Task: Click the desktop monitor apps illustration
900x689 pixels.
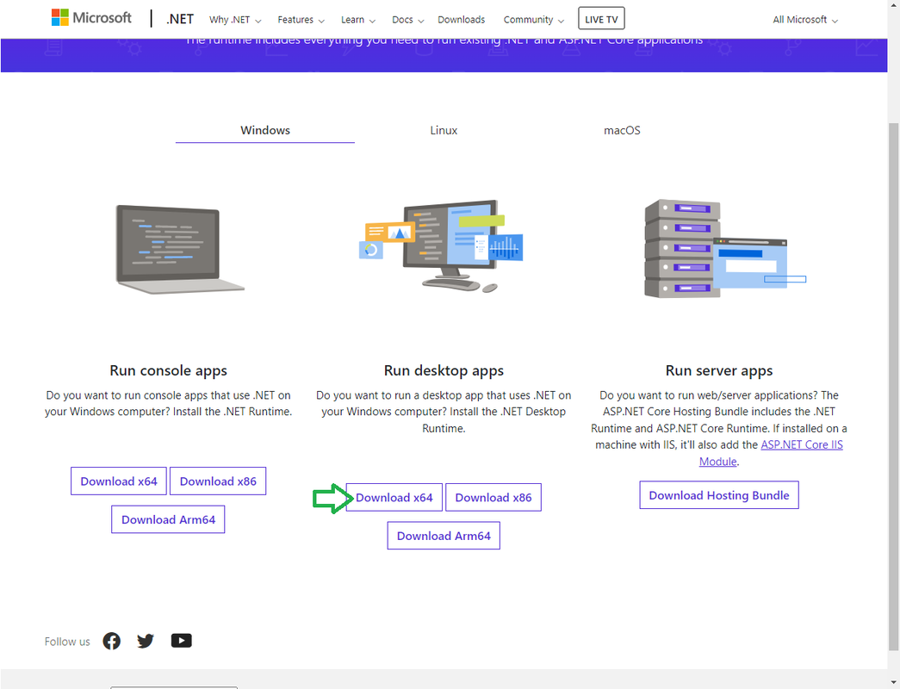Action: click(x=441, y=245)
